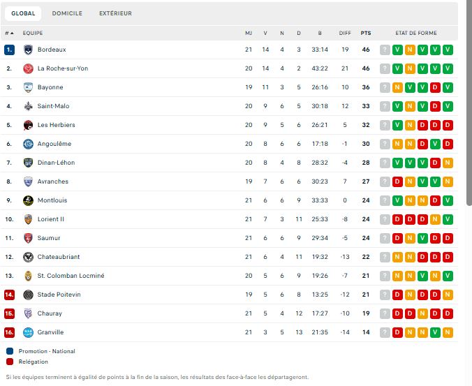Click the Montlouis team logo
Image resolution: width=472 pixels, height=386 pixels.
coord(28,200)
